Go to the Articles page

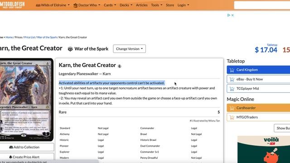tap(142, 5)
